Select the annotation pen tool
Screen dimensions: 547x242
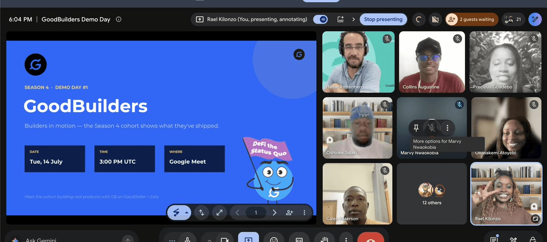[176, 213]
